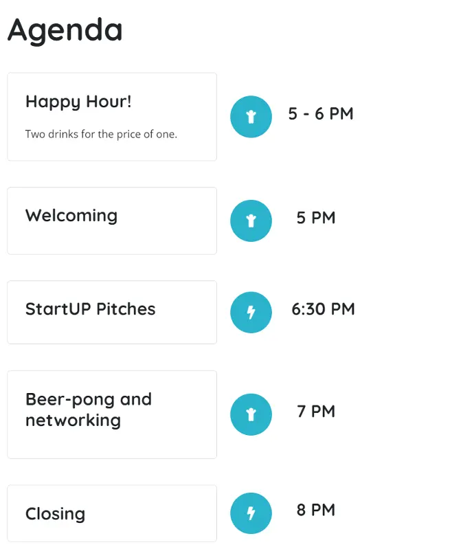Click the StartUP Pitches title text
474x549 pixels.
90,309
